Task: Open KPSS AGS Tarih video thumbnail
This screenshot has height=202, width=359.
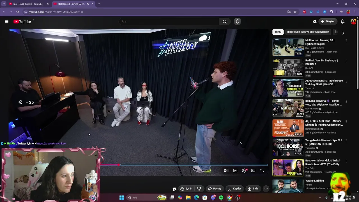Action: pyautogui.click(x=288, y=128)
